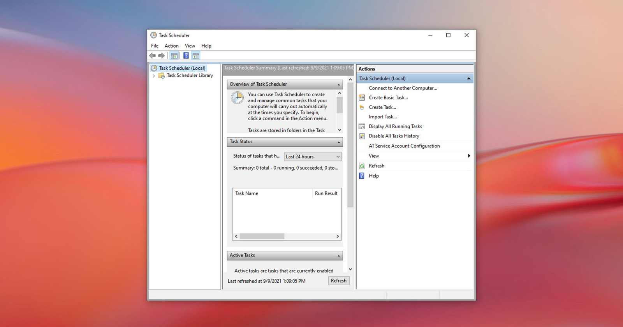Expand the Task Scheduler Library tree chevron
Screen dimensions: 623x327
pos(154,76)
